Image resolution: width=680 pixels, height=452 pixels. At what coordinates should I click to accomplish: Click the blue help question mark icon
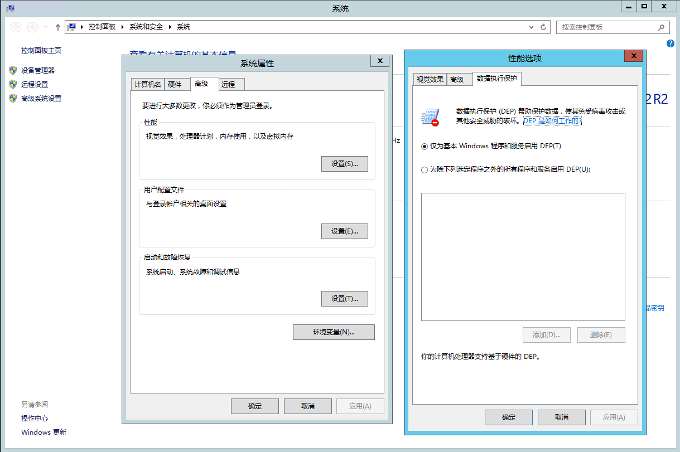(671, 43)
